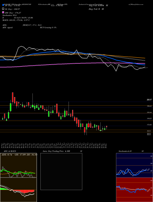The image size is (153, 202).
Task: Click the 'Stochastics: 33.6' readout
Action: pos(9,15)
